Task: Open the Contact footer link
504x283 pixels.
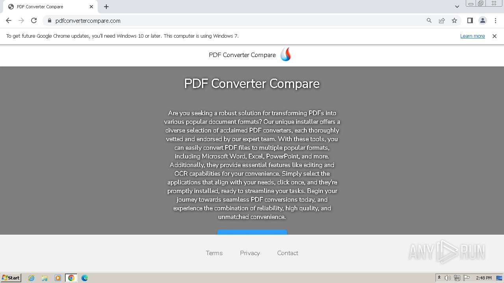Action: pos(288,253)
